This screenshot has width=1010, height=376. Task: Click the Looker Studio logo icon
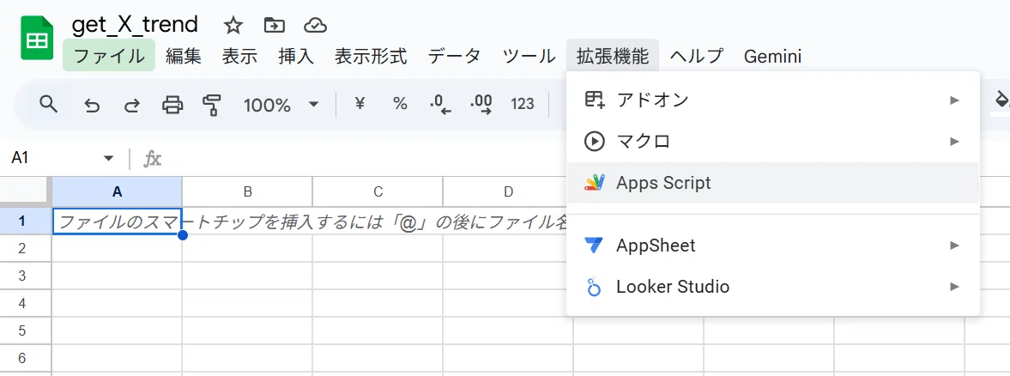(594, 287)
